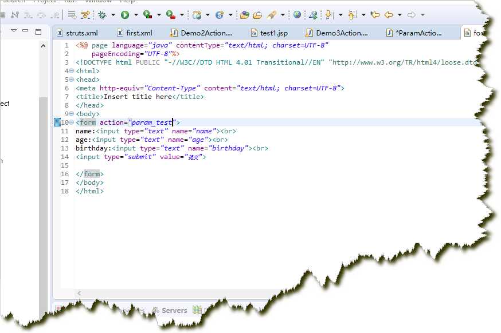Click the Open Task folder icon
Image resolution: width=501 pixels, height=333 pixels.
[x=257, y=15]
